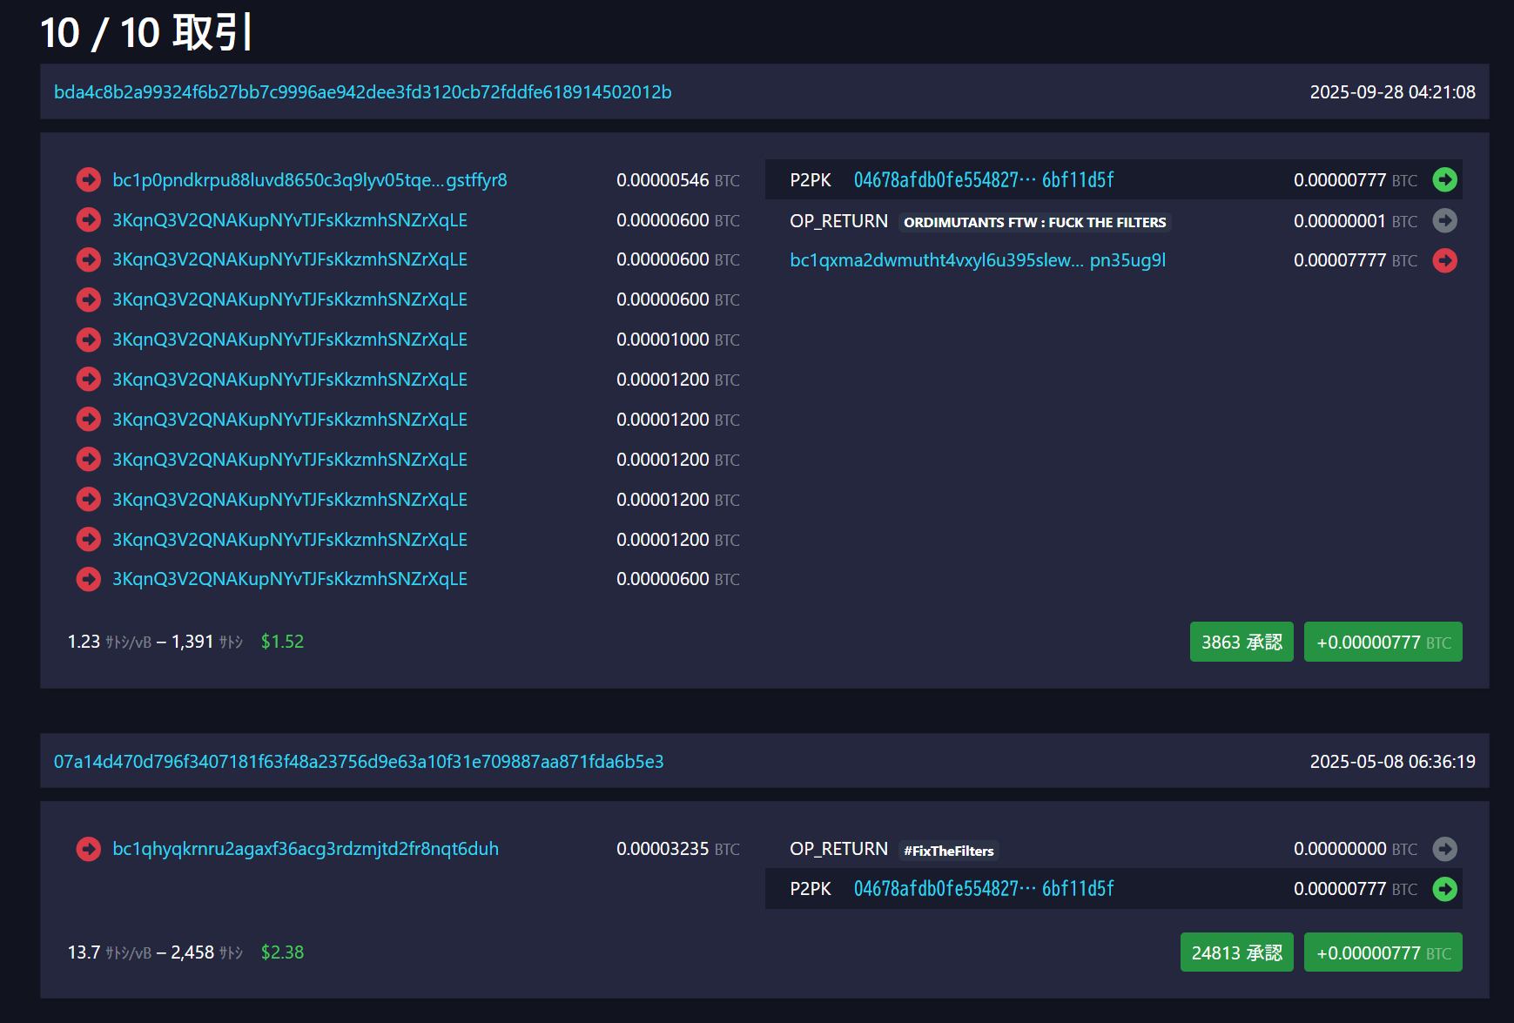1514x1023 pixels.
Task: Open the P2PK 04678afdb0fe link in the first transaction
Action: 983,180
